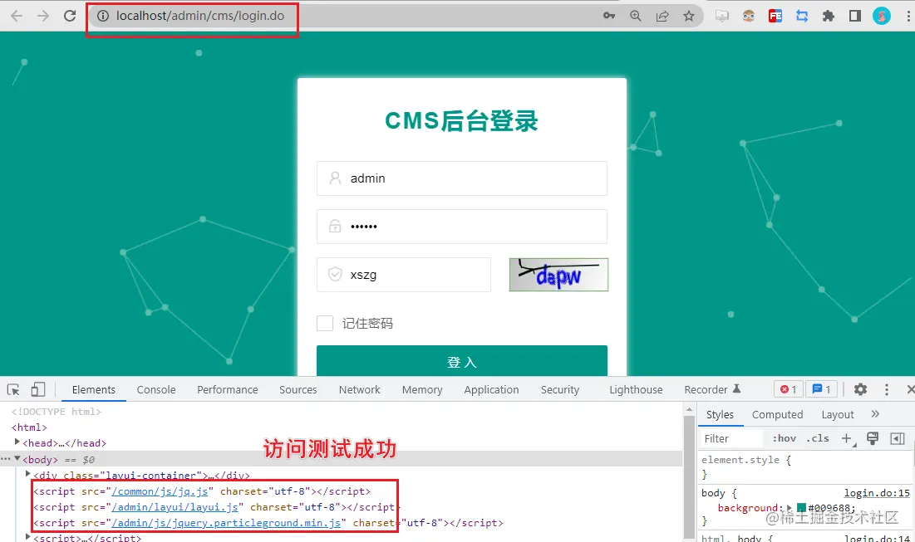Open the login.do:15 source link
This screenshot has height=542, width=915.
coord(877,493)
